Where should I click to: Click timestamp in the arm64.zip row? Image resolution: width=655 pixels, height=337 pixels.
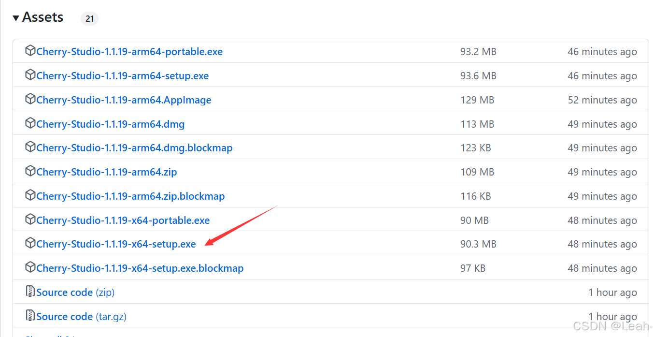click(x=602, y=172)
